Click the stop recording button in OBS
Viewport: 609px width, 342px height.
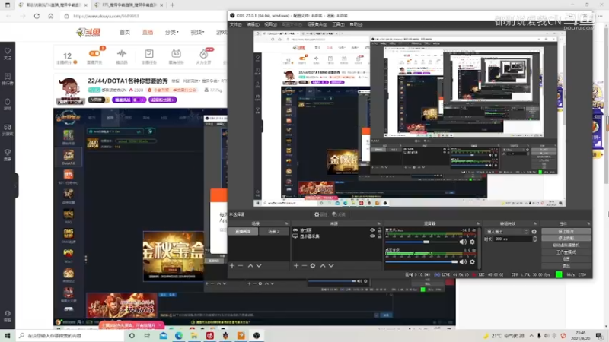pyautogui.click(x=566, y=238)
